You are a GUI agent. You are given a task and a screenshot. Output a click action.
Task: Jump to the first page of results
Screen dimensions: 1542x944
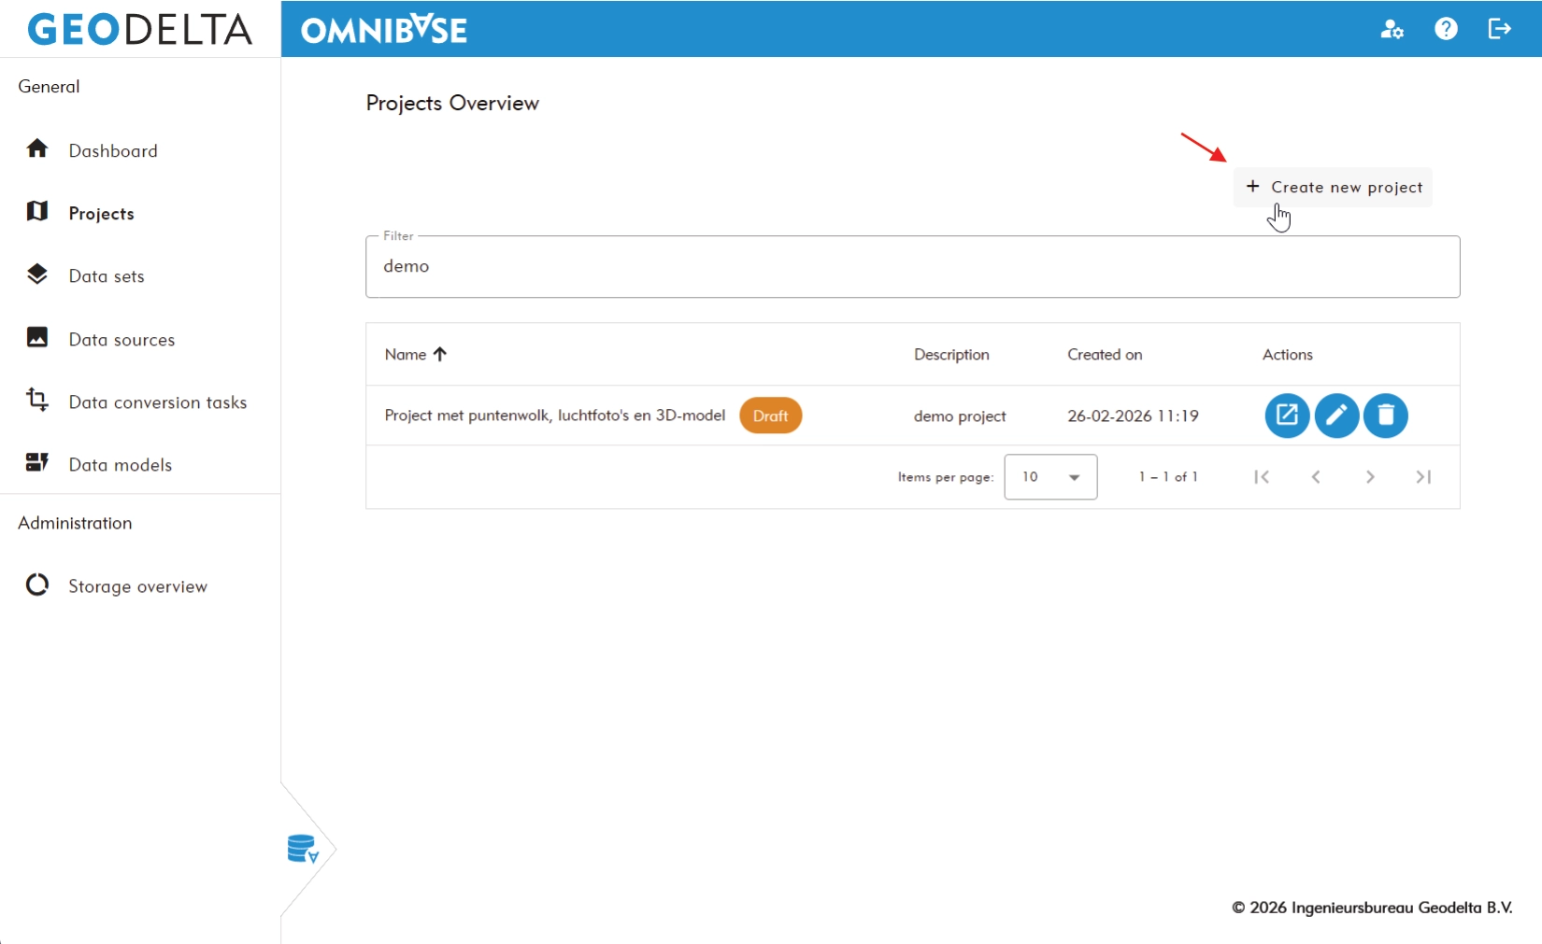point(1262,477)
